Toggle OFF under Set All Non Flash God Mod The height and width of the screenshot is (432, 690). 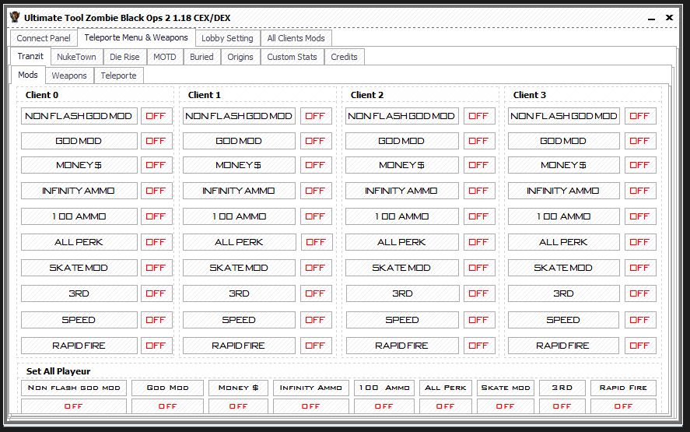click(x=74, y=406)
